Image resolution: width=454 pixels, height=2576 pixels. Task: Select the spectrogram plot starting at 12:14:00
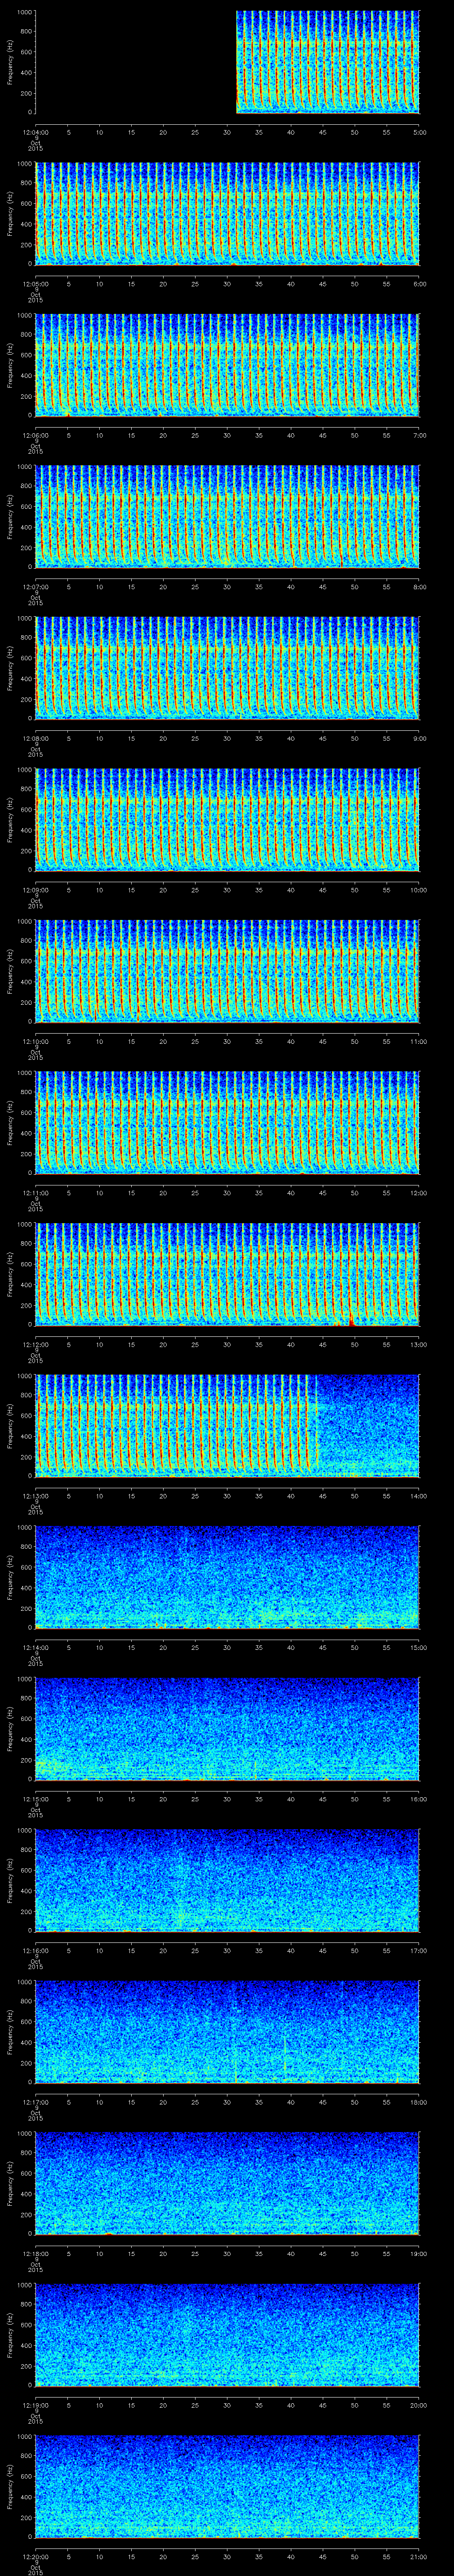pyautogui.click(x=227, y=1577)
